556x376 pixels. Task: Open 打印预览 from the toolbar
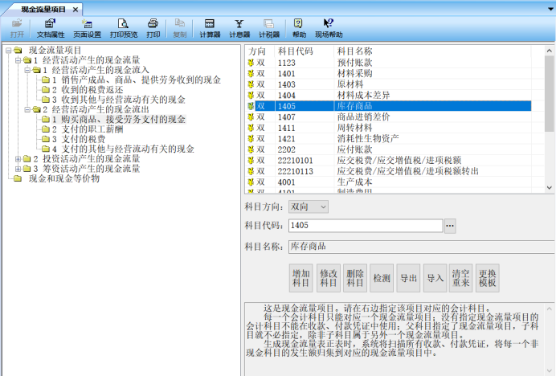tap(122, 28)
